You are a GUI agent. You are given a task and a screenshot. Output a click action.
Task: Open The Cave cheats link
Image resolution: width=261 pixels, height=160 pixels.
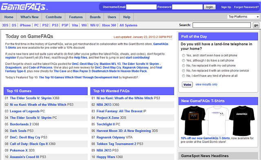(x=60, y=71)
